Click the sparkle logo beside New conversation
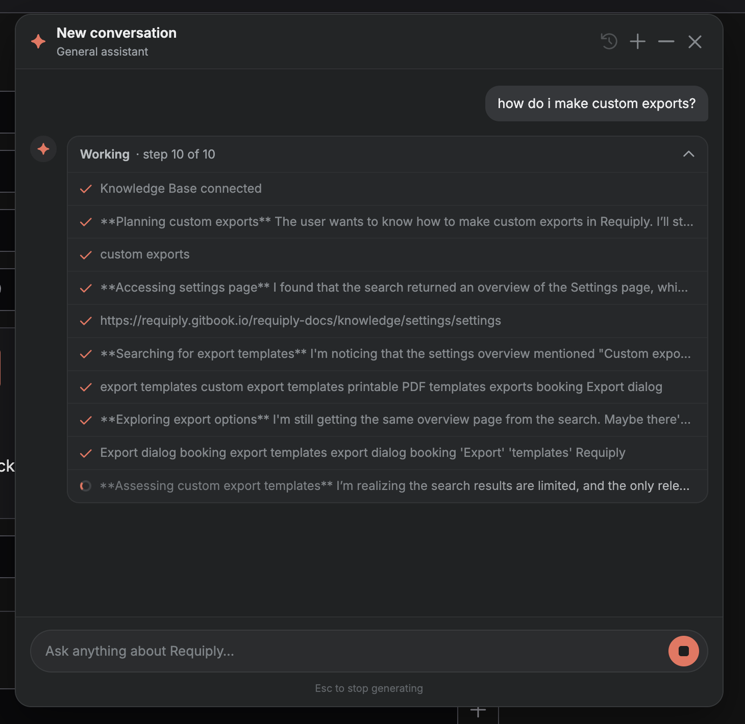Viewport: 745px width, 724px height. tap(38, 41)
